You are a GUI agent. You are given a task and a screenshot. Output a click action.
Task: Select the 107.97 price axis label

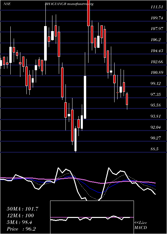157,29
